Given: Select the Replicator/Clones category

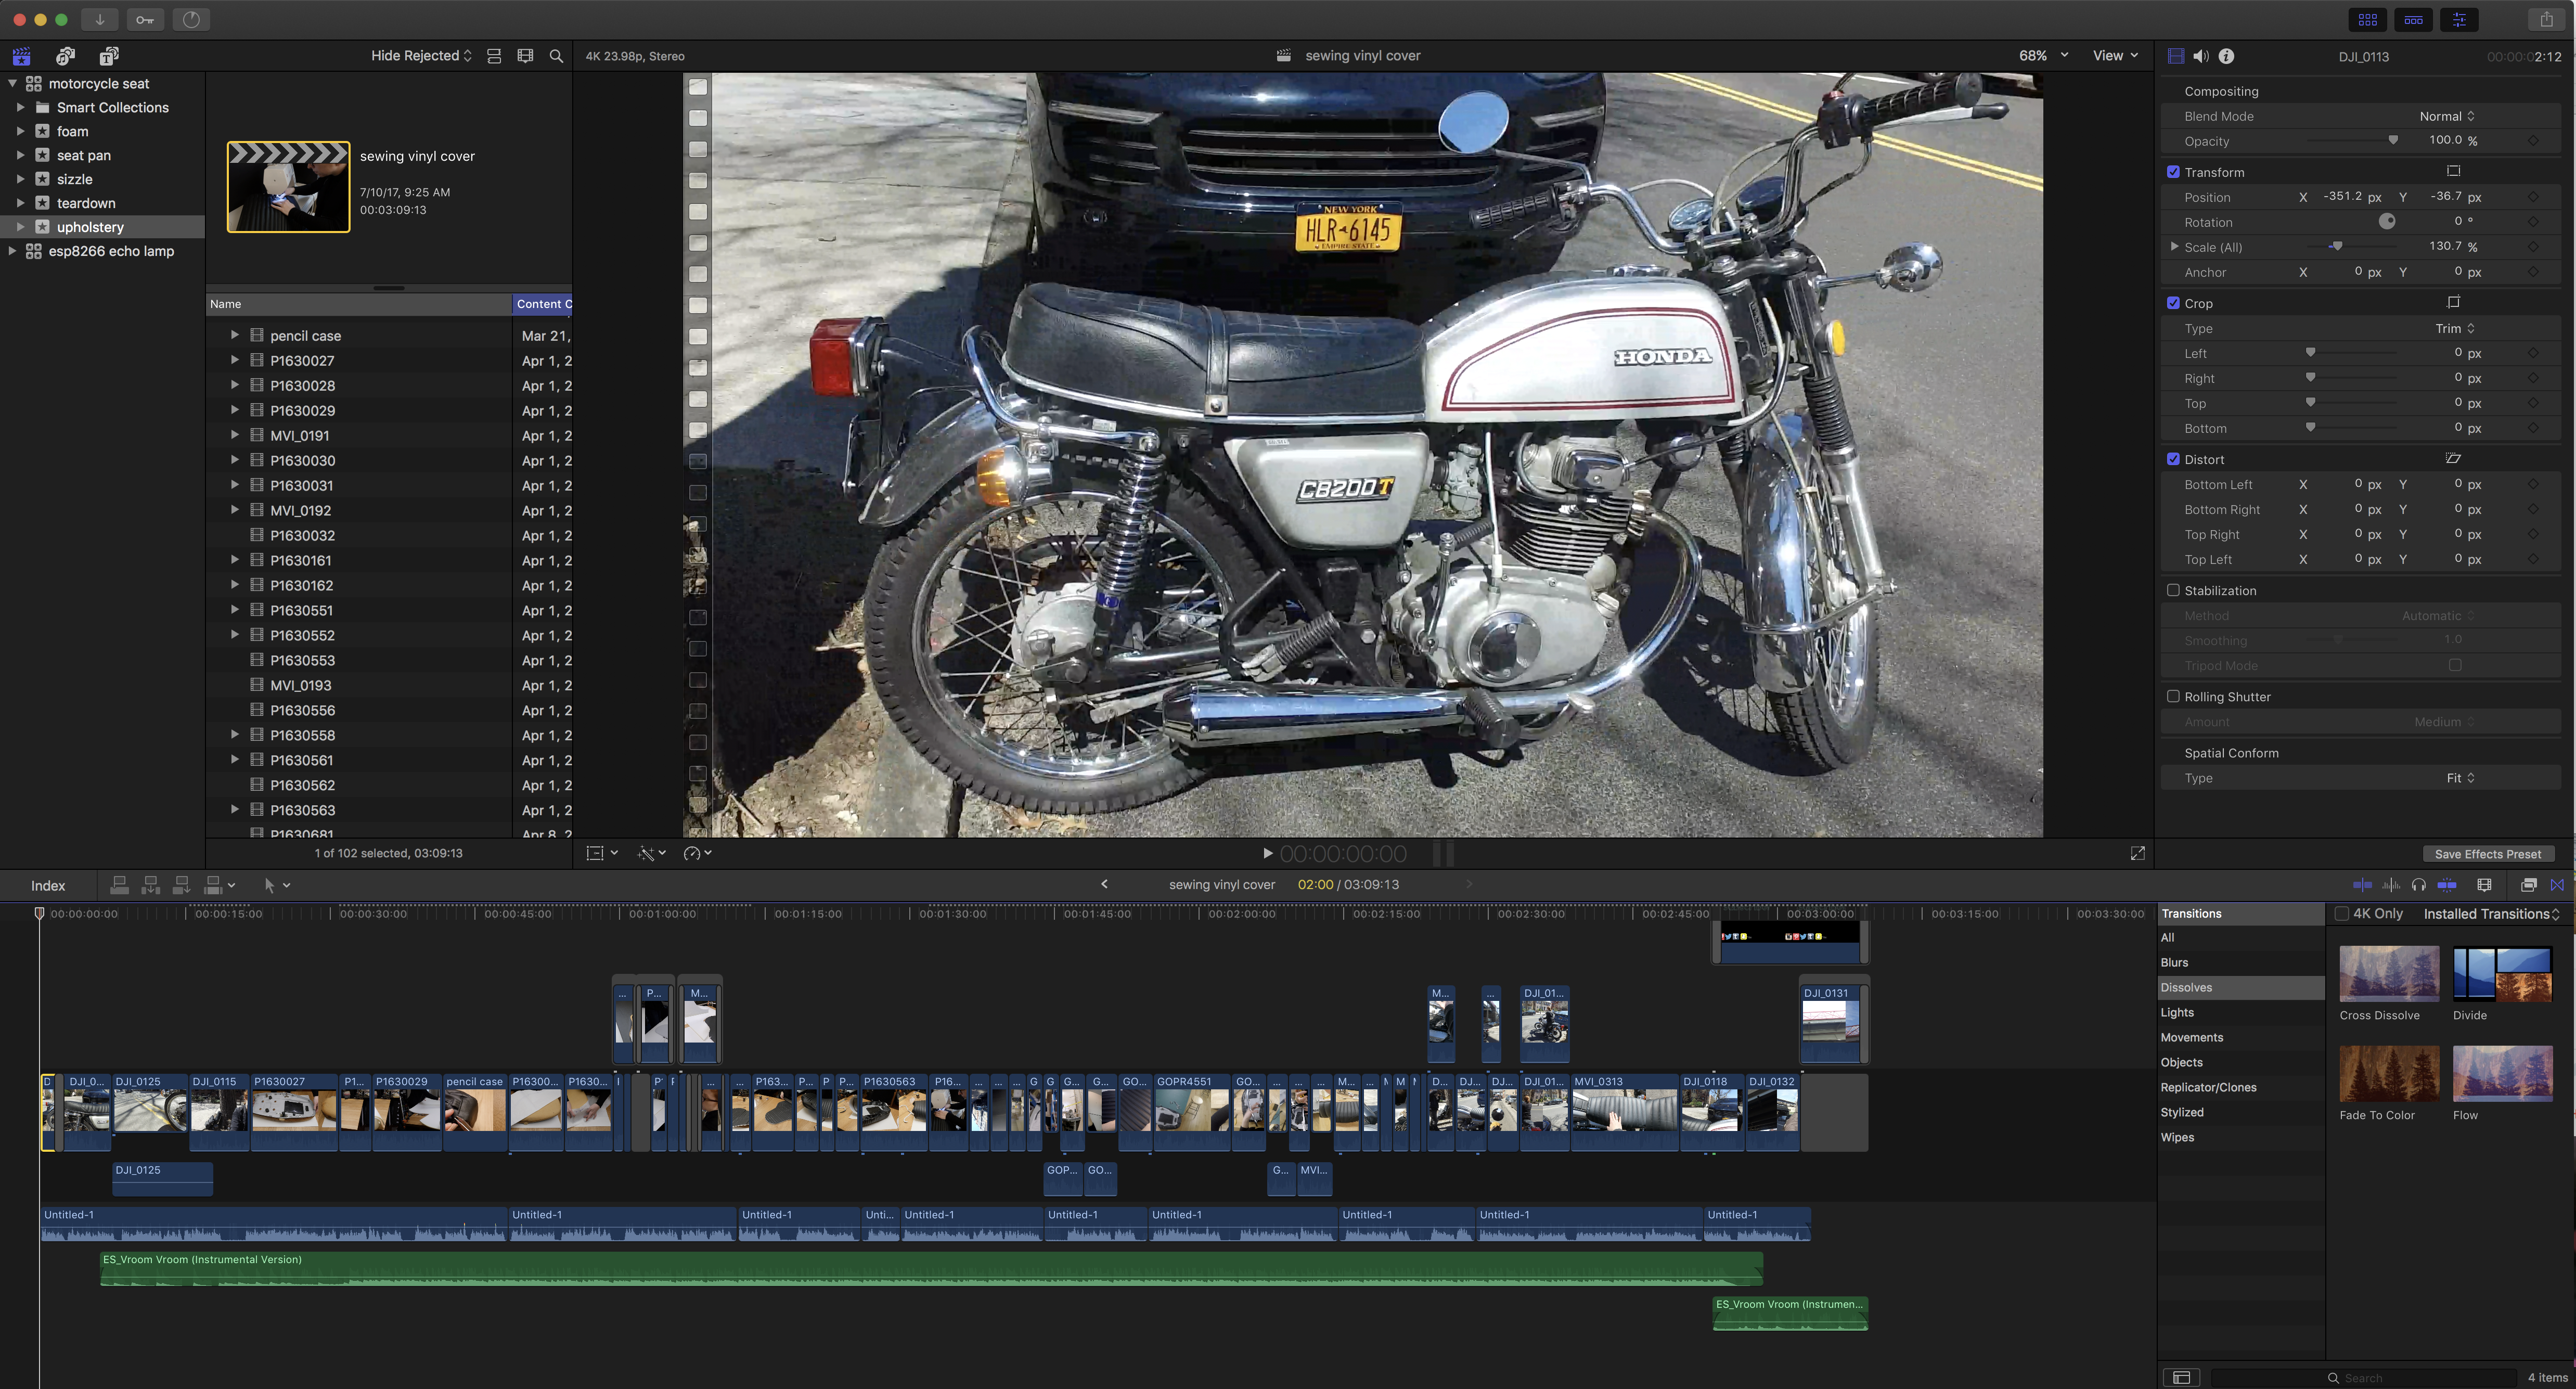Looking at the screenshot, I should [x=2240, y=1087].
